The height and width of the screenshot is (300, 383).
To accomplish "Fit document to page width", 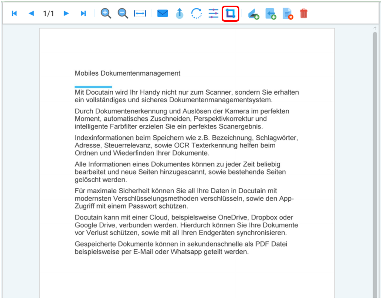I will 140,14.
